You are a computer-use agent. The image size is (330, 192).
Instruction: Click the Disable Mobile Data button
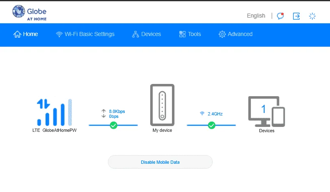tap(160, 162)
